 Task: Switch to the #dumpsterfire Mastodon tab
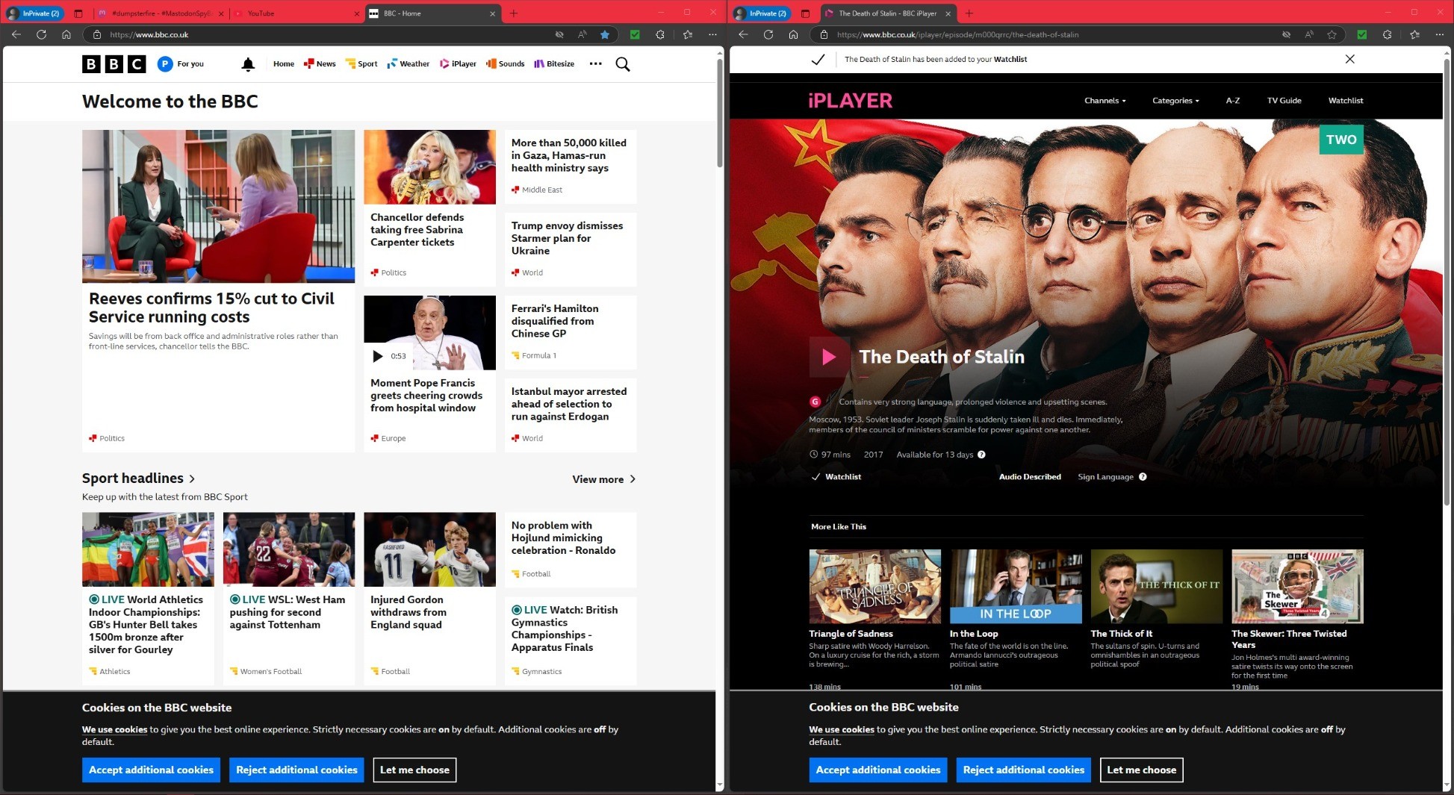pyautogui.click(x=161, y=13)
